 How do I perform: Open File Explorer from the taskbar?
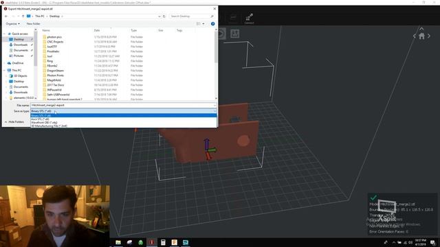pos(118,242)
